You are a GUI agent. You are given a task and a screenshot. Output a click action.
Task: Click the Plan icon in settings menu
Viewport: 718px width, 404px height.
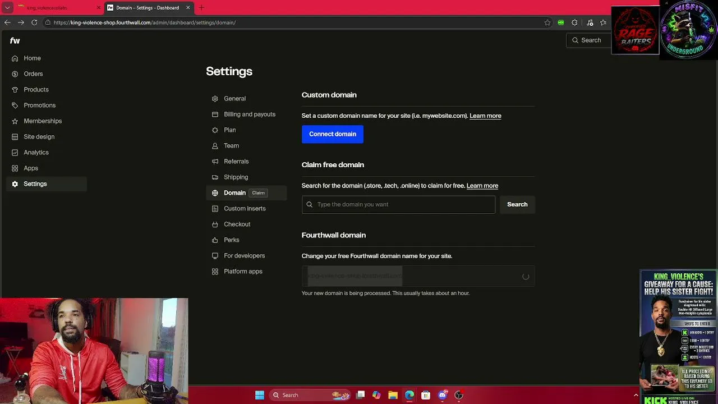click(215, 130)
